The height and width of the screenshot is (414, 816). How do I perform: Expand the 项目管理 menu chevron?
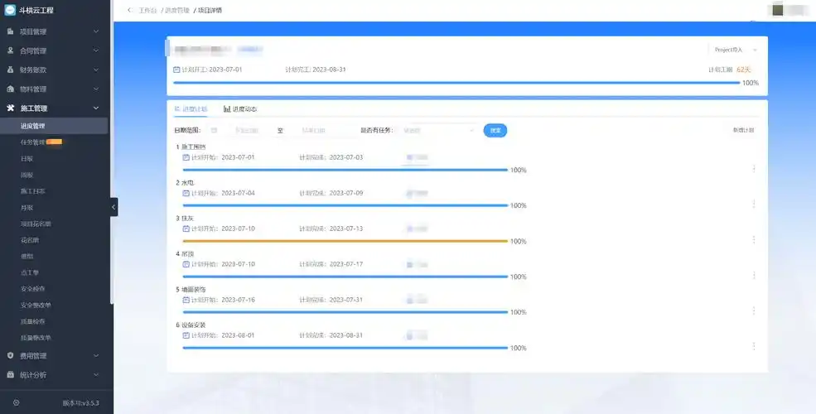coord(96,31)
